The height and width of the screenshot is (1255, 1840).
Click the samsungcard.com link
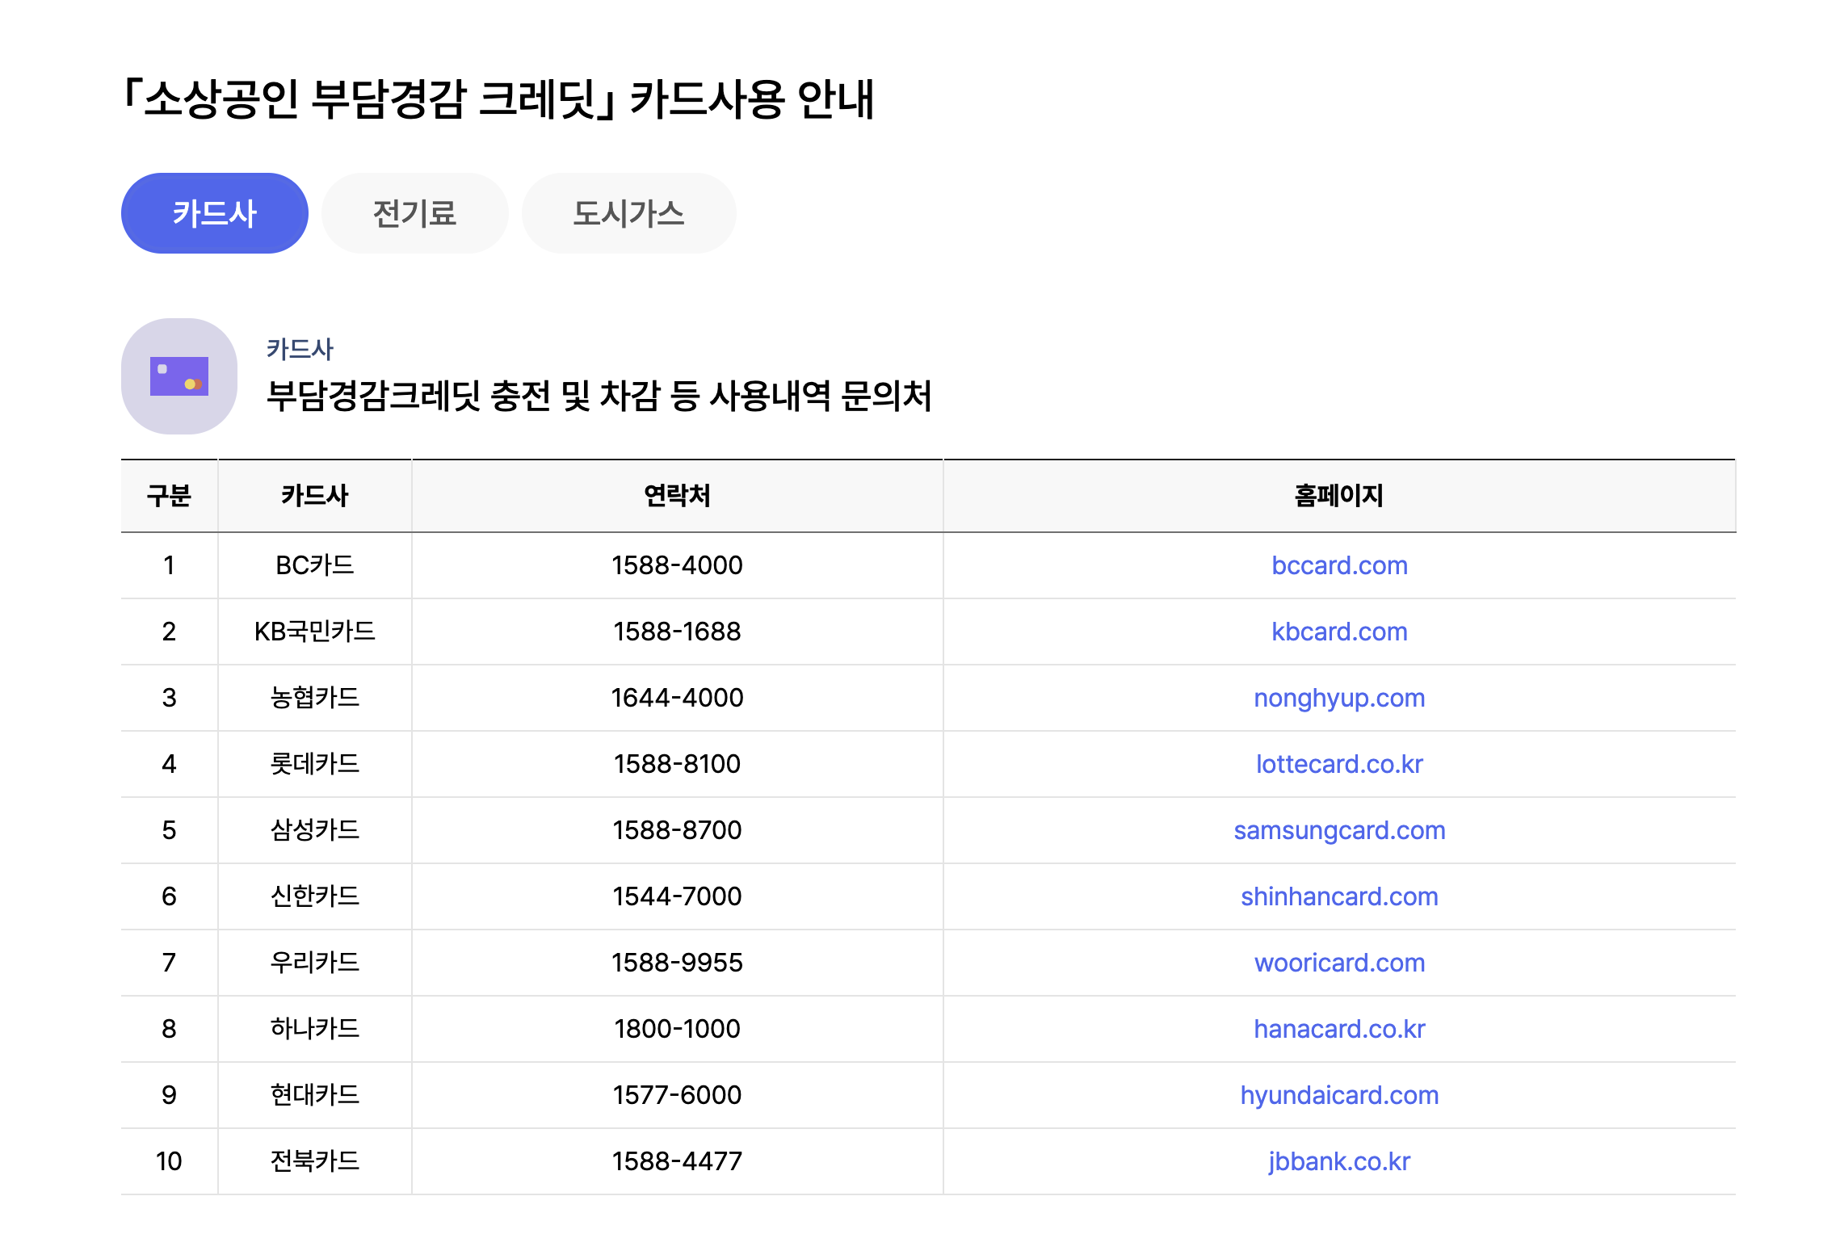click(1338, 830)
